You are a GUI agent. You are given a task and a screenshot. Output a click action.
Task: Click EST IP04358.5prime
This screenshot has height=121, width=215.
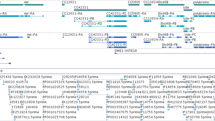(x=86, y=92)
